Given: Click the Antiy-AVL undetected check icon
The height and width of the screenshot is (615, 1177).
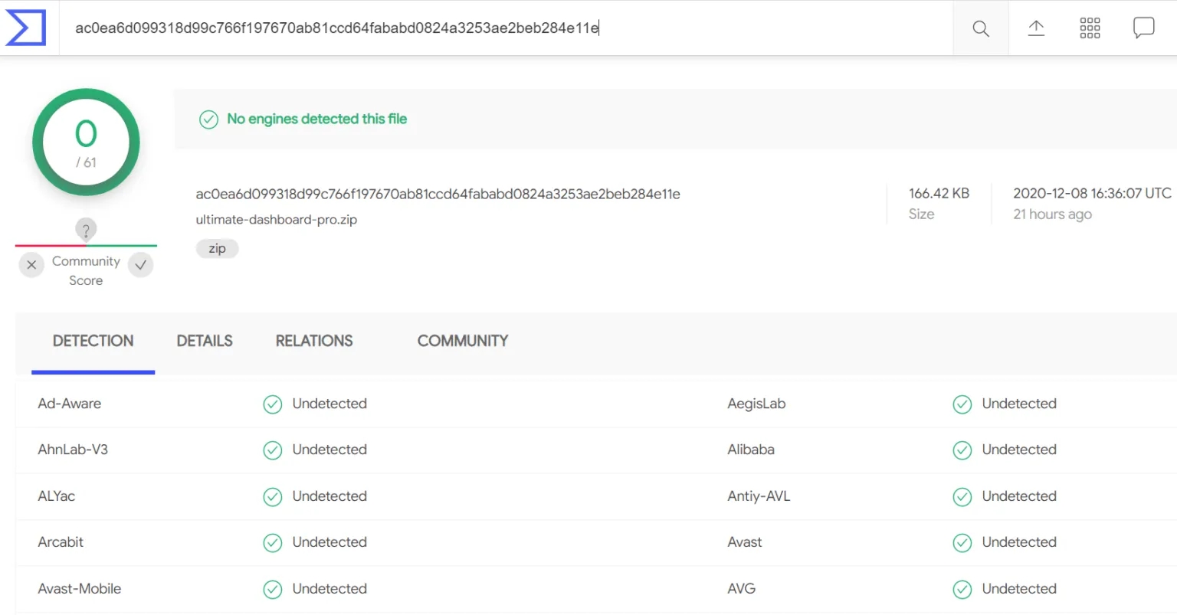Looking at the screenshot, I should 962,497.
